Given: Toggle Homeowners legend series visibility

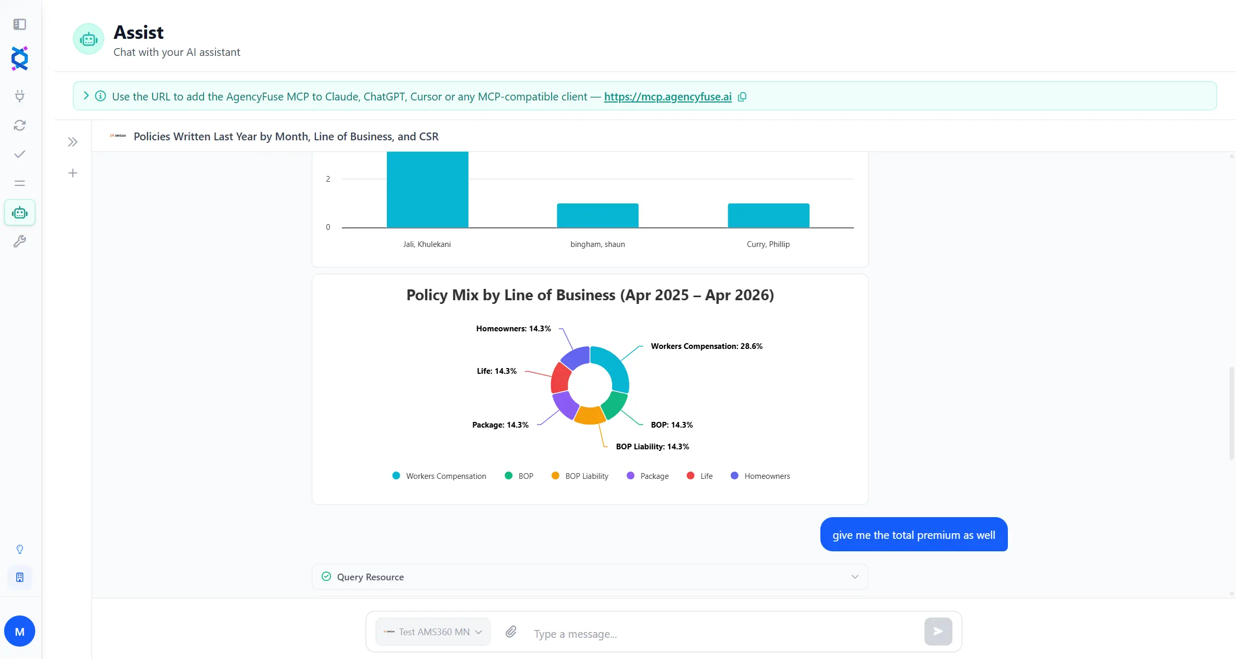Looking at the screenshot, I should 760,476.
